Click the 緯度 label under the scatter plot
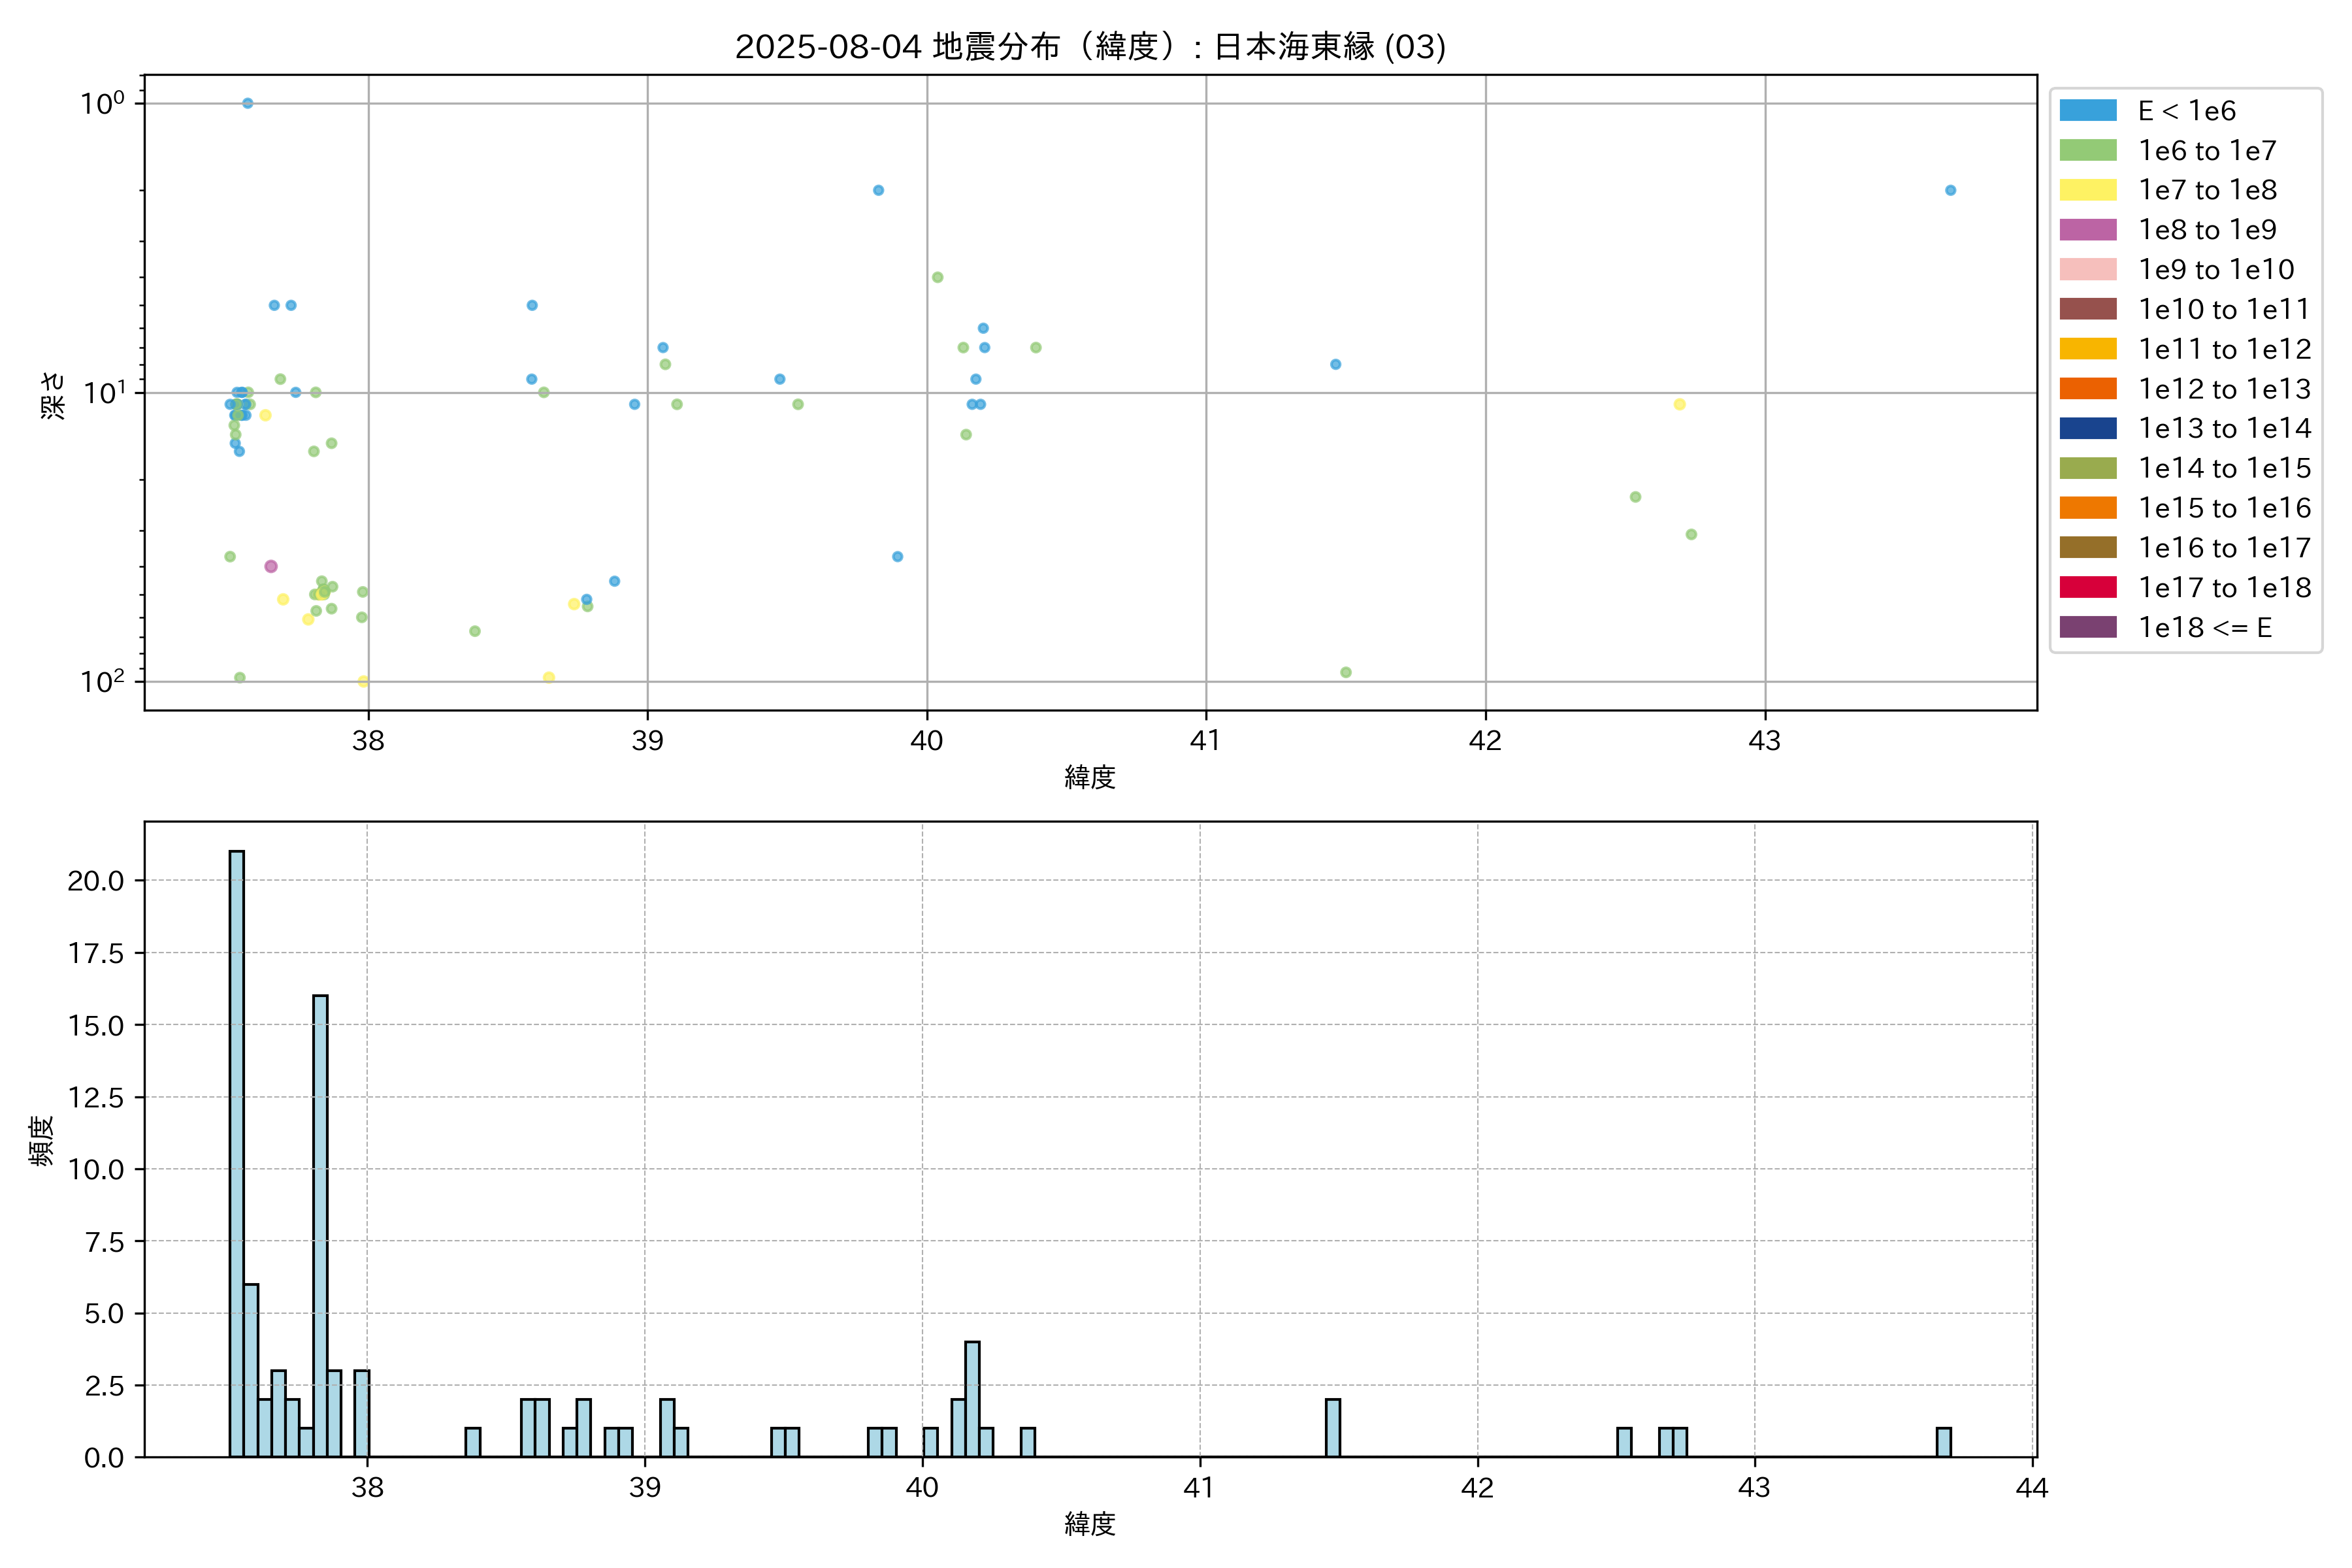This screenshot has width=2352, height=1568. tap(1090, 777)
